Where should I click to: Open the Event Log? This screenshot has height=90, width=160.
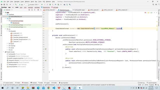141,83
